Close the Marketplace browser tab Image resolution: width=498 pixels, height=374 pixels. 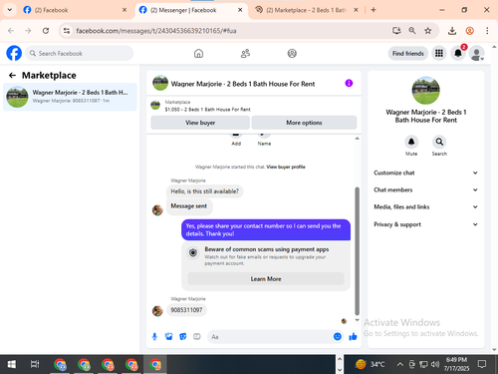356,10
